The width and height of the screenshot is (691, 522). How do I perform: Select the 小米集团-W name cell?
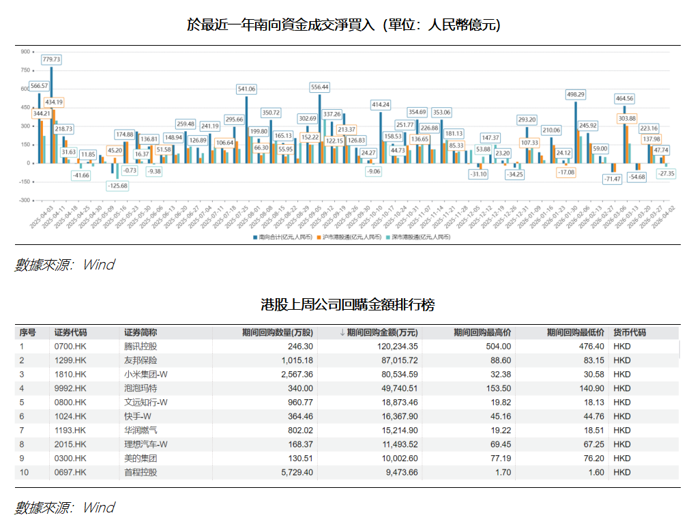click(145, 375)
